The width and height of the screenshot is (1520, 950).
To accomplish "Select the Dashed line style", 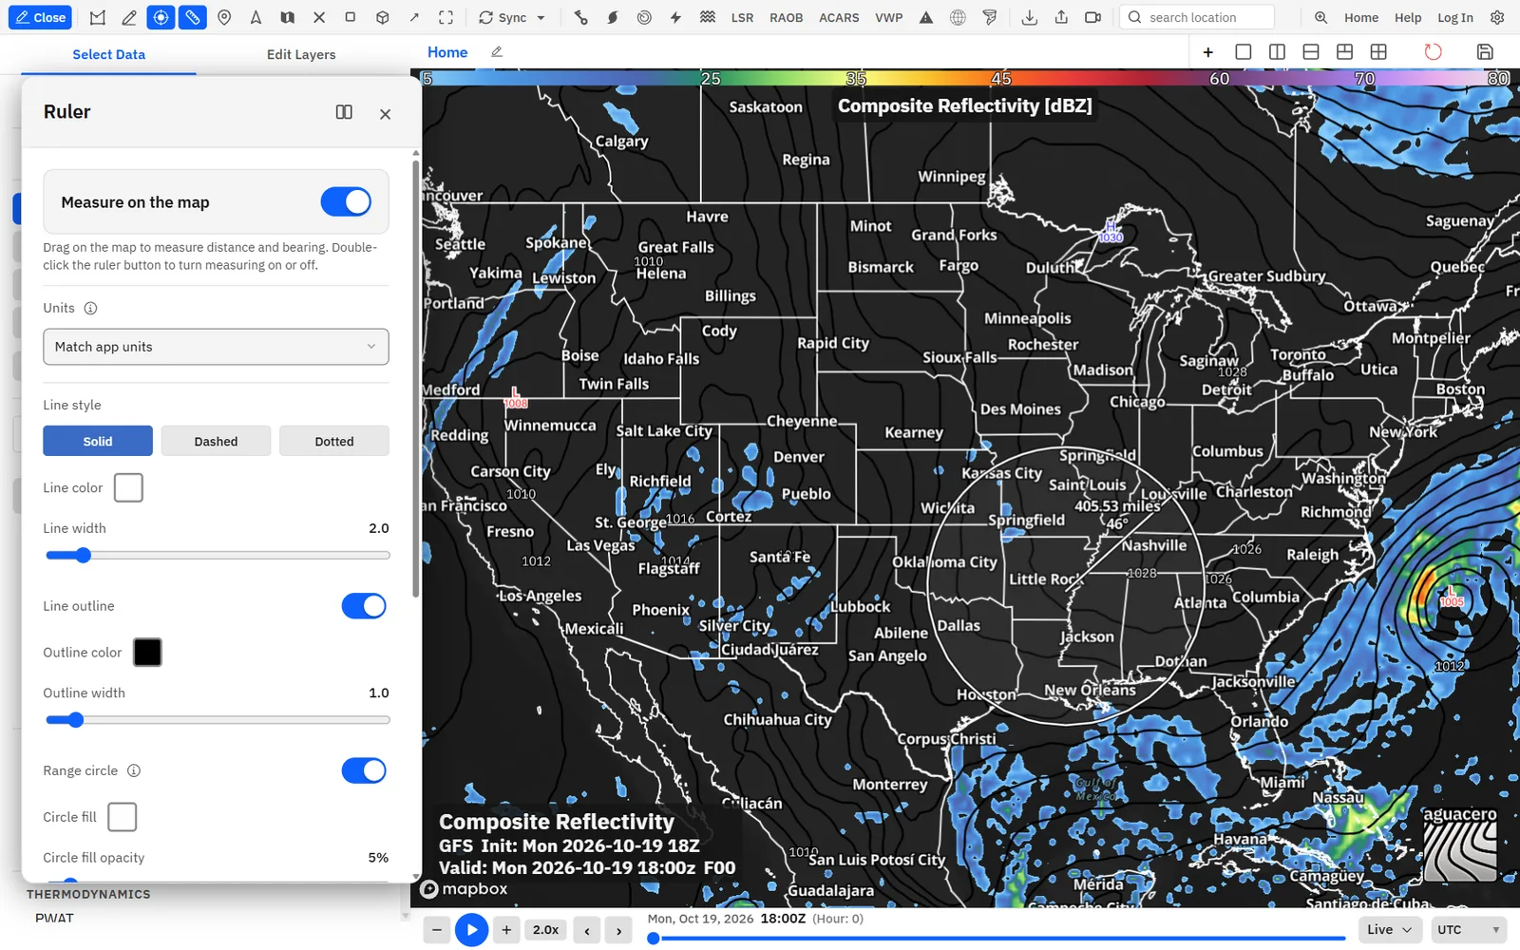I will (x=216, y=441).
